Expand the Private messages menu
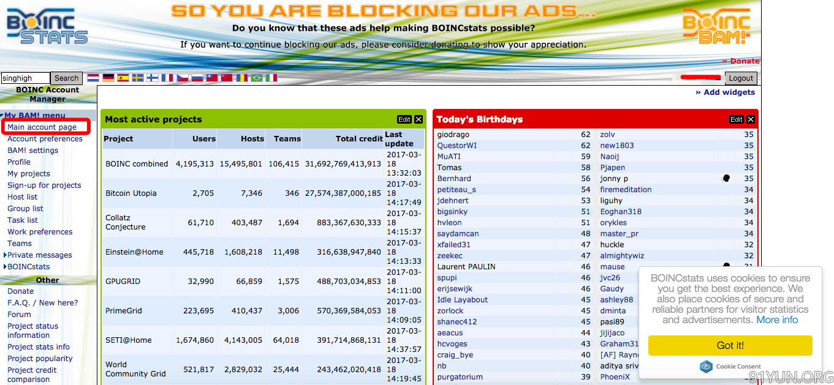This screenshot has width=834, height=385. 39,255
